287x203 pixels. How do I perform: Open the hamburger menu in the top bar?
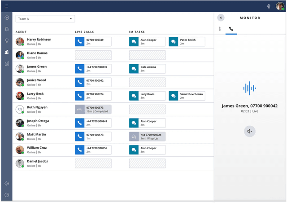tap(7, 6)
